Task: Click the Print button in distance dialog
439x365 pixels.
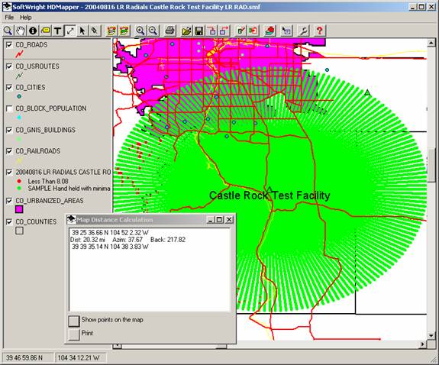Action: pos(74,334)
